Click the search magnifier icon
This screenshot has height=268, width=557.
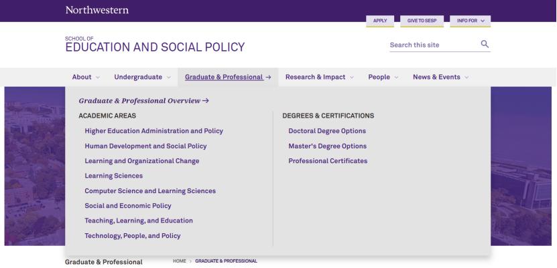click(485, 45)
